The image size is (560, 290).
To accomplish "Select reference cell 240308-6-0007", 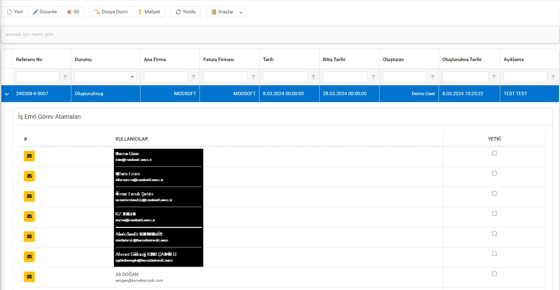I will 42,94.
